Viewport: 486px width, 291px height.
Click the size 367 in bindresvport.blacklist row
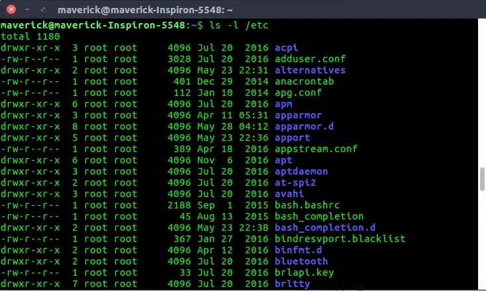click(x=182, y=239)
